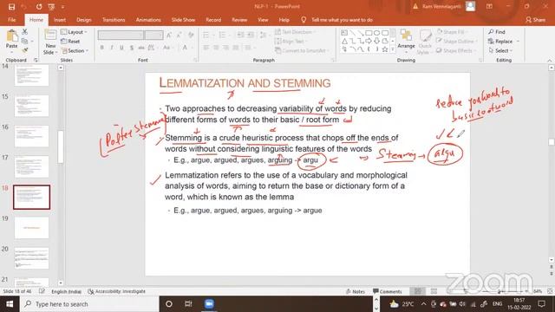This screenshot has width=555, height=312.
Task: Switch to the Design tab
Action: pyautogui.click(x=84, y=20)
